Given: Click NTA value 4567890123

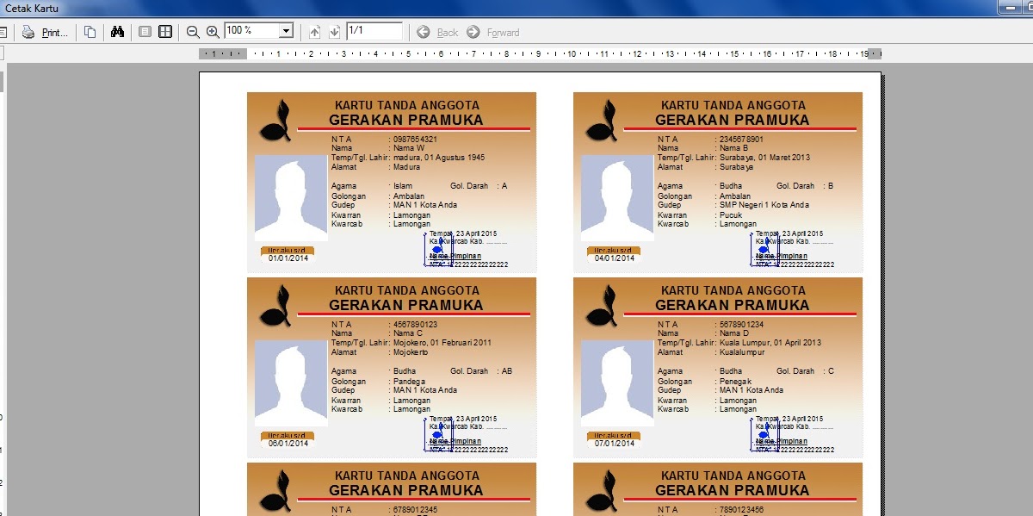Looking at the screenshot, I should tap(415, 324).
